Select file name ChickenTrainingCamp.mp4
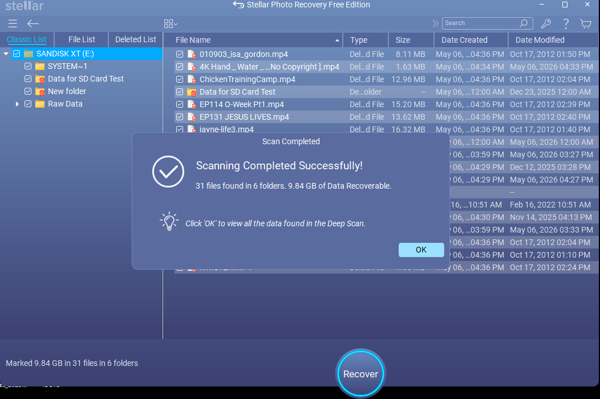The width and height of the screenshot is (600, 399). pyautogui.click(x=247, y=80)
